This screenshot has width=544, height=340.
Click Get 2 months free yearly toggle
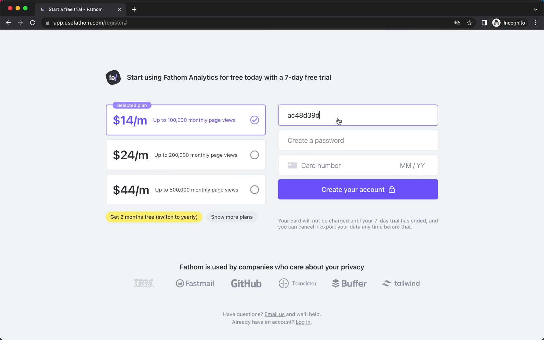coord(154,217)
